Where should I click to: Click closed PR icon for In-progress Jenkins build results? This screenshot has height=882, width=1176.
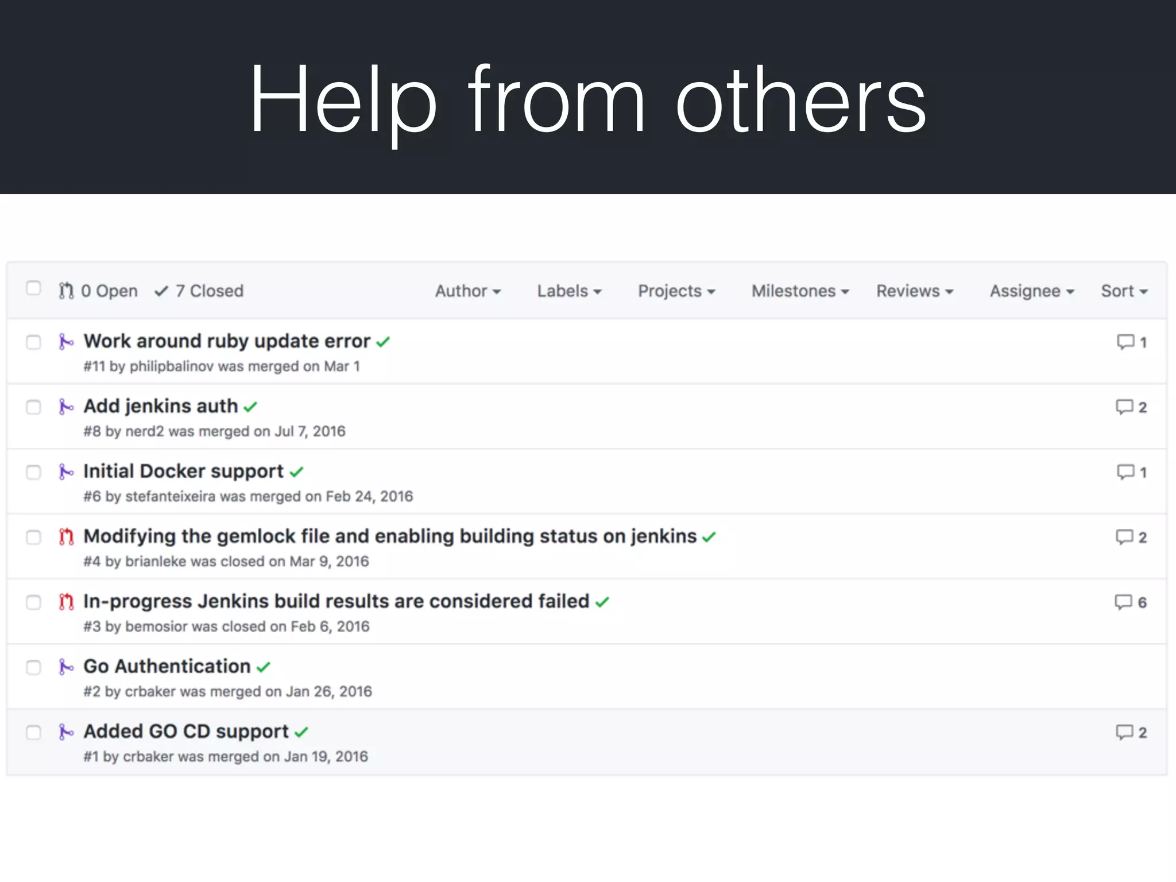(66, 602)
